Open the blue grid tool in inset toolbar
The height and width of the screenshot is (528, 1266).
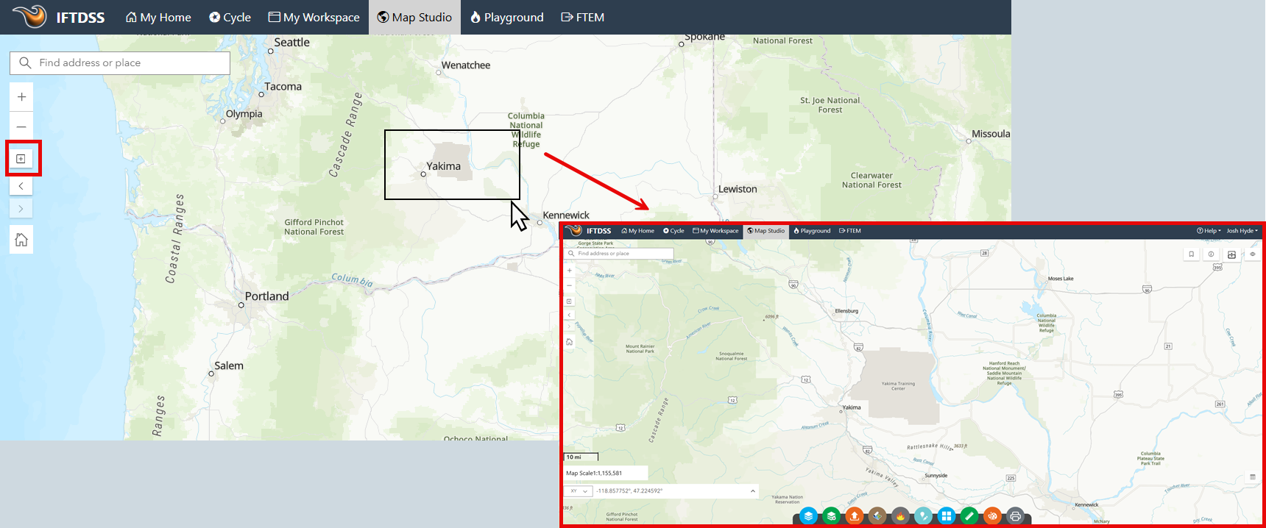click(x=947, y=516)
